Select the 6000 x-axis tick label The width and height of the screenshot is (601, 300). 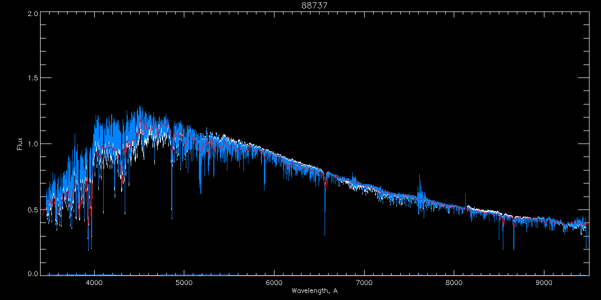pyautogui.click(x=274, y=282)
